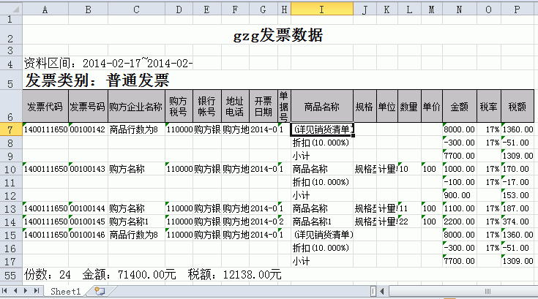Select column I header

coord(322,10)
